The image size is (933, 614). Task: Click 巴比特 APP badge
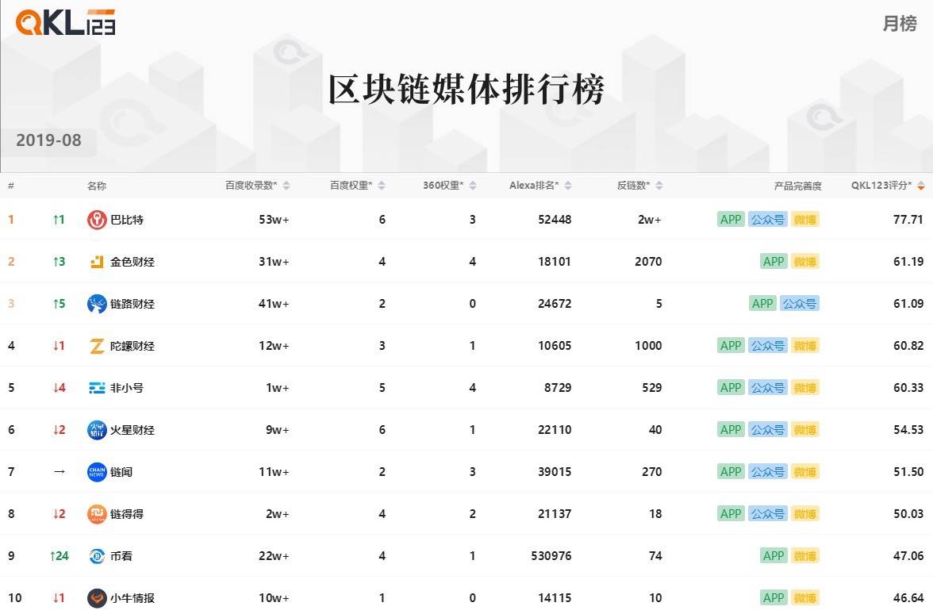coord(731,220)
